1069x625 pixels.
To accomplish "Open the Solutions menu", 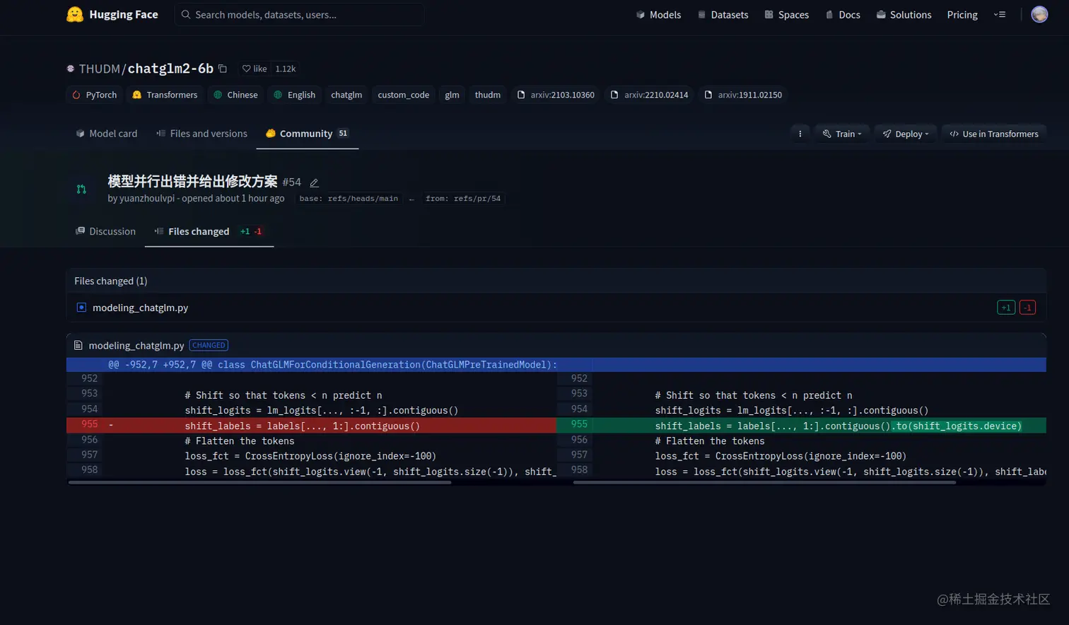I will coord(904,14).
